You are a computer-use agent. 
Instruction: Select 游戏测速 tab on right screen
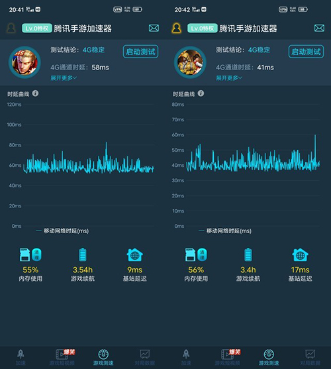tap(269, 357)
